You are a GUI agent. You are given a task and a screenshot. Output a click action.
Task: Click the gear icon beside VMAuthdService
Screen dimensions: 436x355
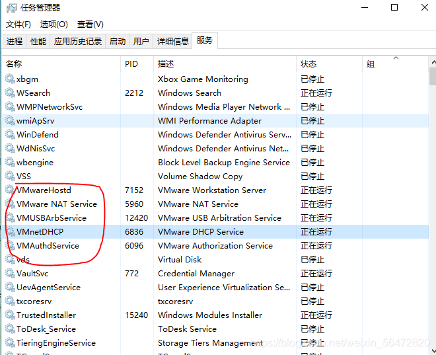click(x=10, y=246)
